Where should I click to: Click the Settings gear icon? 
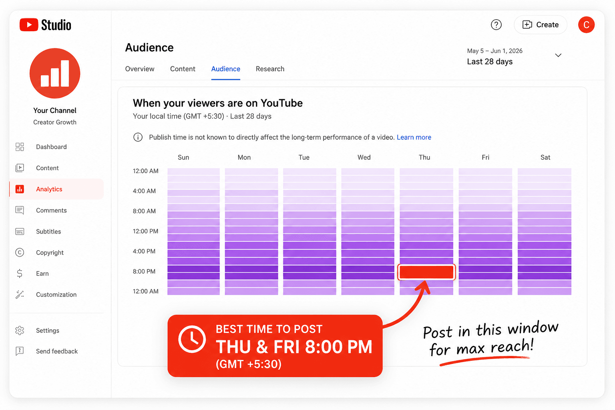tap(20, 330)
